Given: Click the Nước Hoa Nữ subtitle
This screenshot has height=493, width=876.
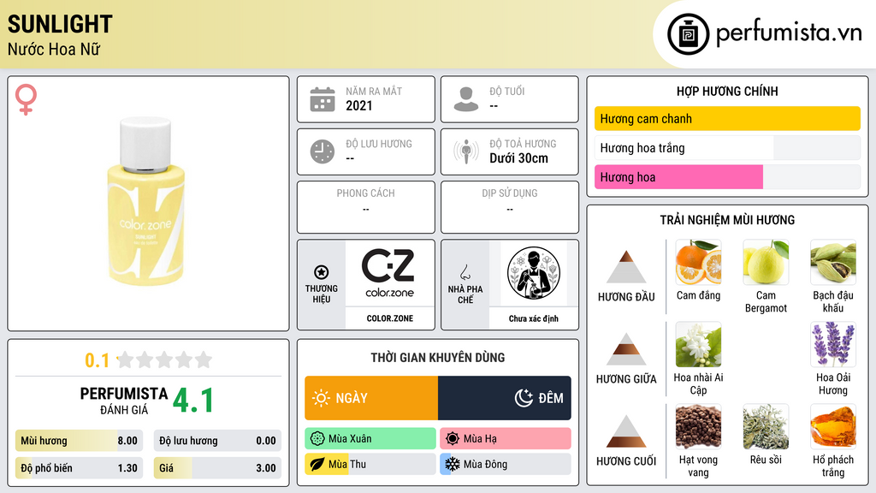Looking at the screenshot, I should (x=54, y=49).
